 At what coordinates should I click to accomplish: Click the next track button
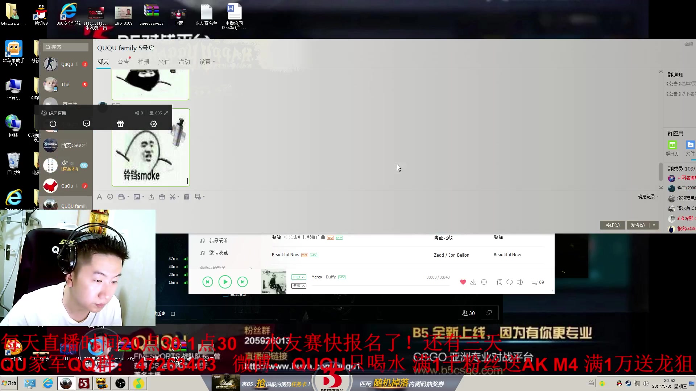[243, 282]
